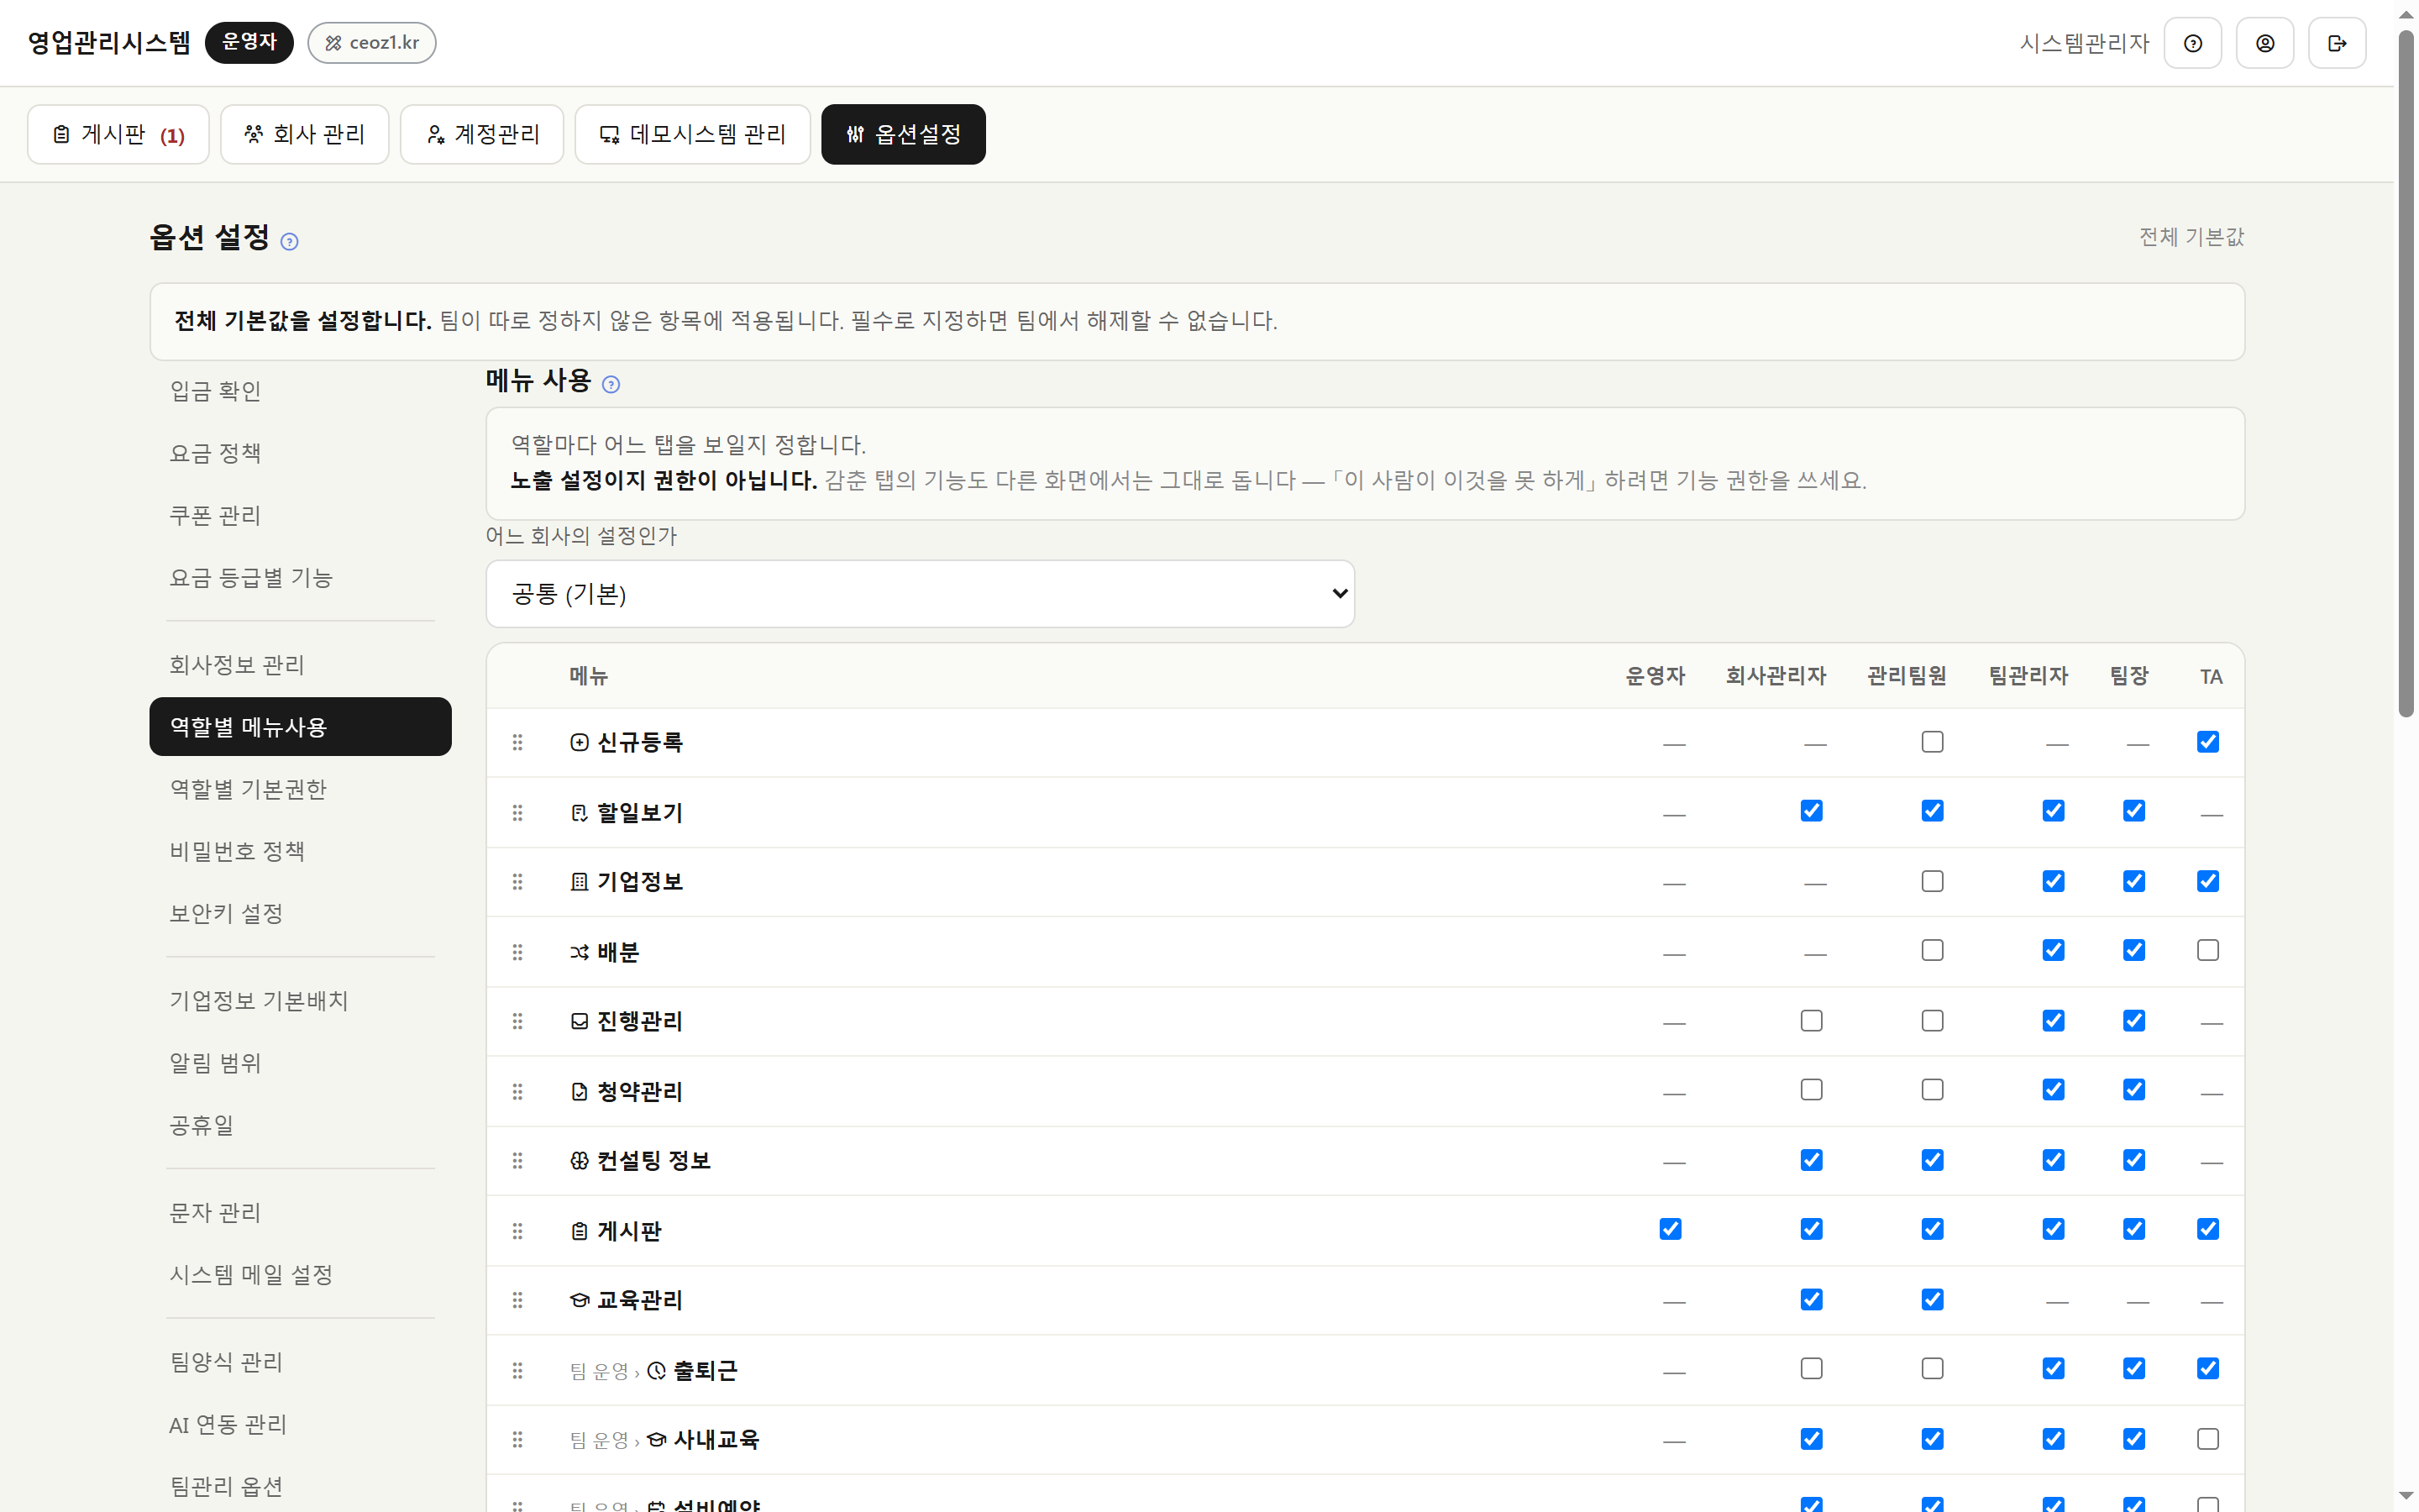Click the drag handle of the 청약관리 row
The width and height of the screenshot is (2419, 1512).
tap(517, 1091)
